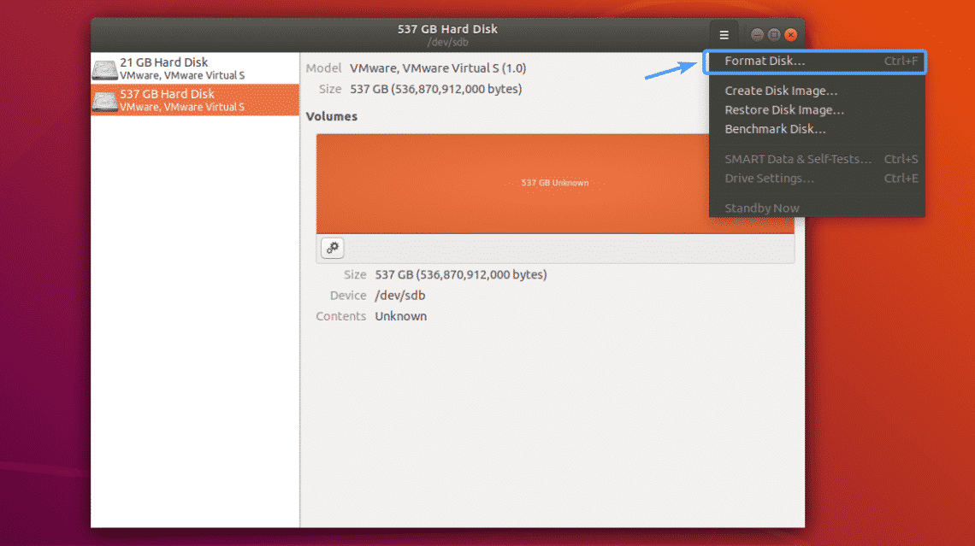The height and width of the screenshot is (546, 975).
Task: Click the /dev/sdb device value in details
Action: (x=399, y=295)
